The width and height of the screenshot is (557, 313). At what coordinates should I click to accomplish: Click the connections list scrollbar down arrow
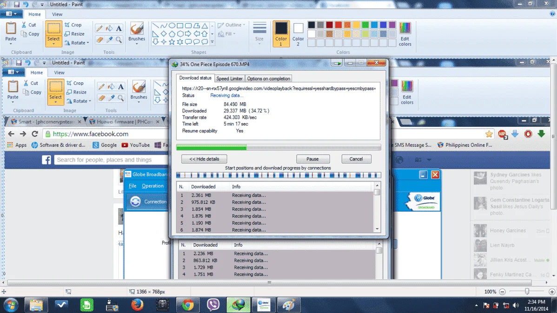377,229
